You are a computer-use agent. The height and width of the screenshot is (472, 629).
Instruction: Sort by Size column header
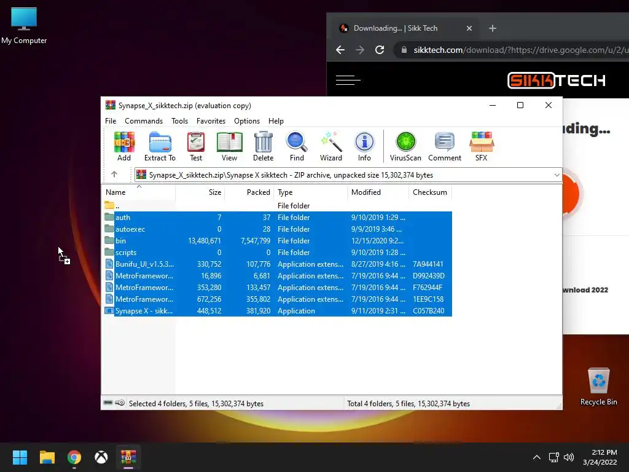click(x=200, y=192)
